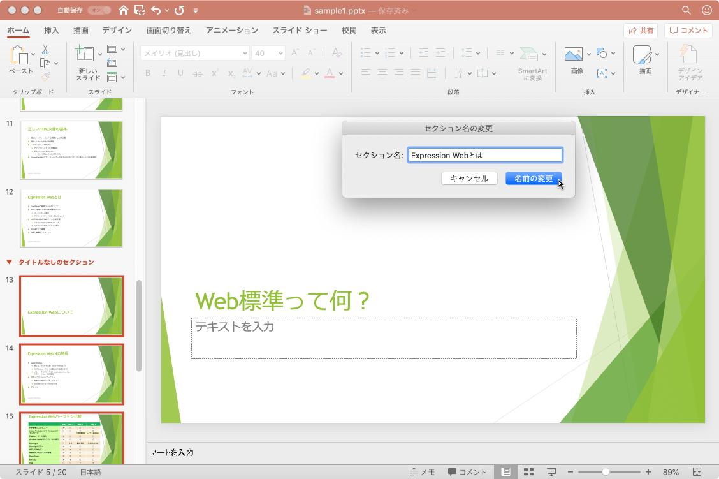Collapse the タイトルなしのセクション section triangle

coord(9,262)
